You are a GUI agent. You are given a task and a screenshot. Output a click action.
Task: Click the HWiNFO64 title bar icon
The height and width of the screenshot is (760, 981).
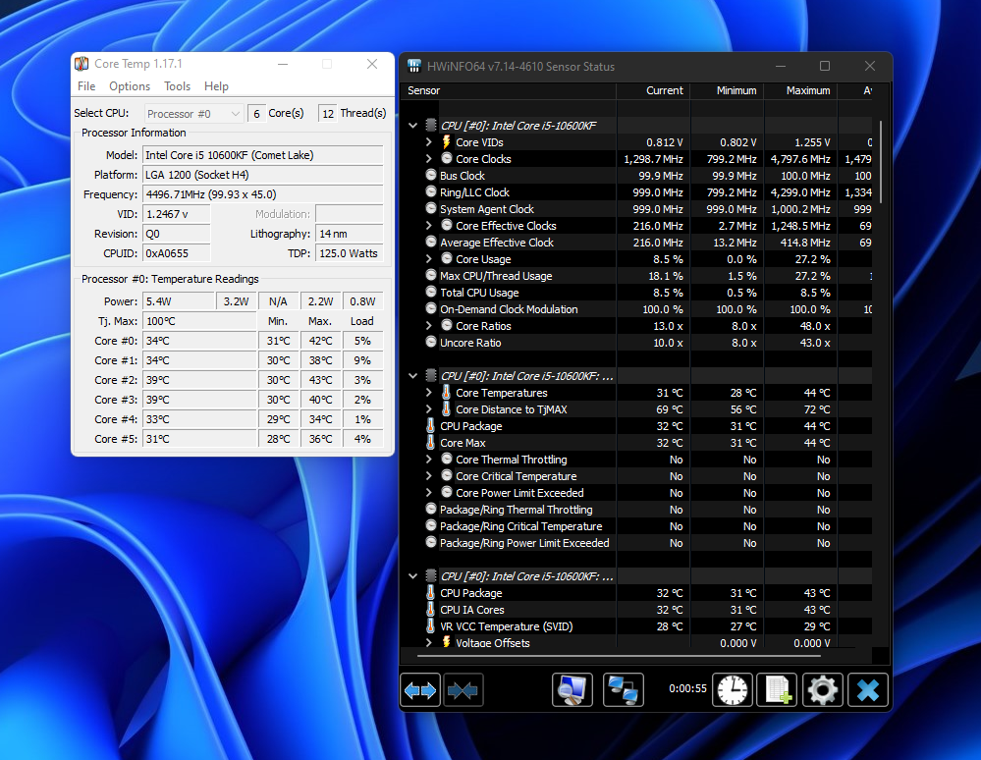414,66
